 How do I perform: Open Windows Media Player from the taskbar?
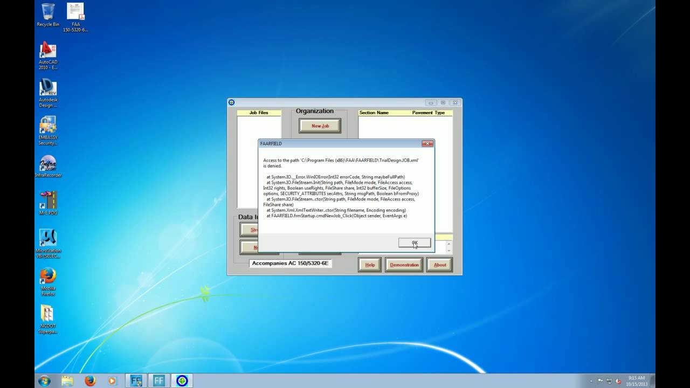112,381
